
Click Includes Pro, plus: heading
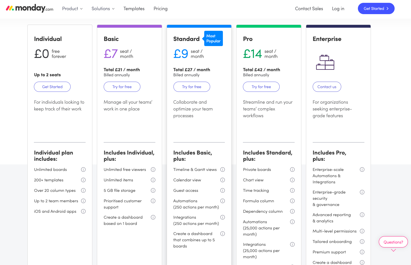click(329, 156)
